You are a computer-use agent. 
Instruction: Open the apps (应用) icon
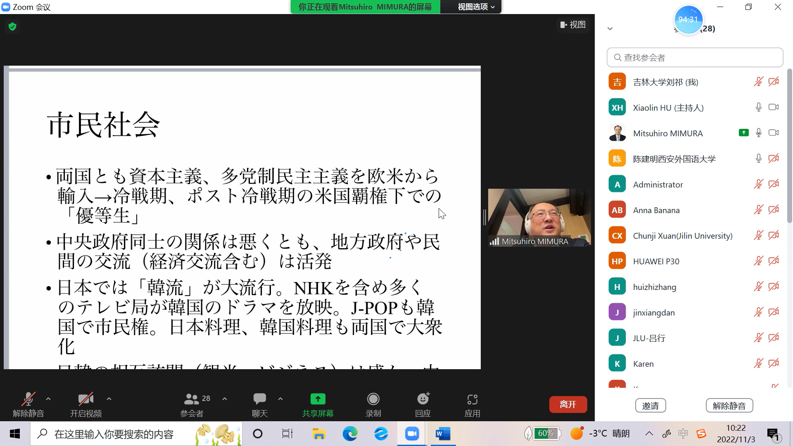(472, 399)
